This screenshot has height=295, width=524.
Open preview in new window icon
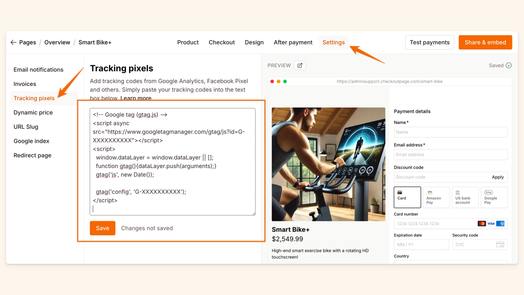[x=300, y=66]
